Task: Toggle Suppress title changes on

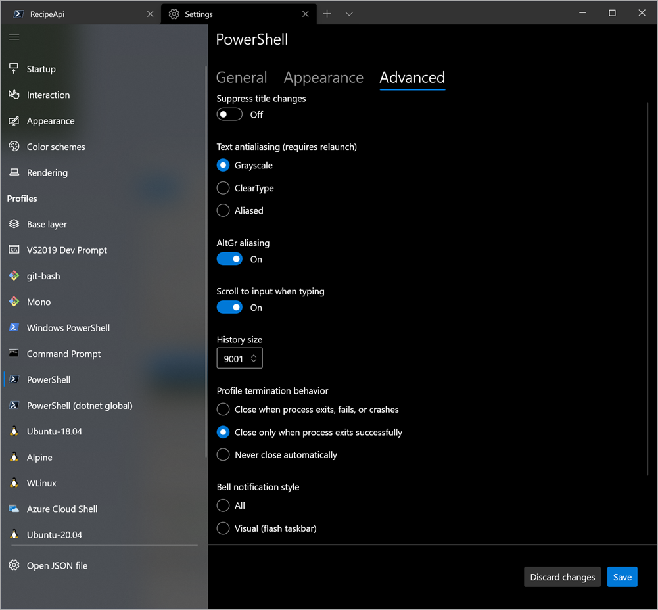Action: (229, 114)
